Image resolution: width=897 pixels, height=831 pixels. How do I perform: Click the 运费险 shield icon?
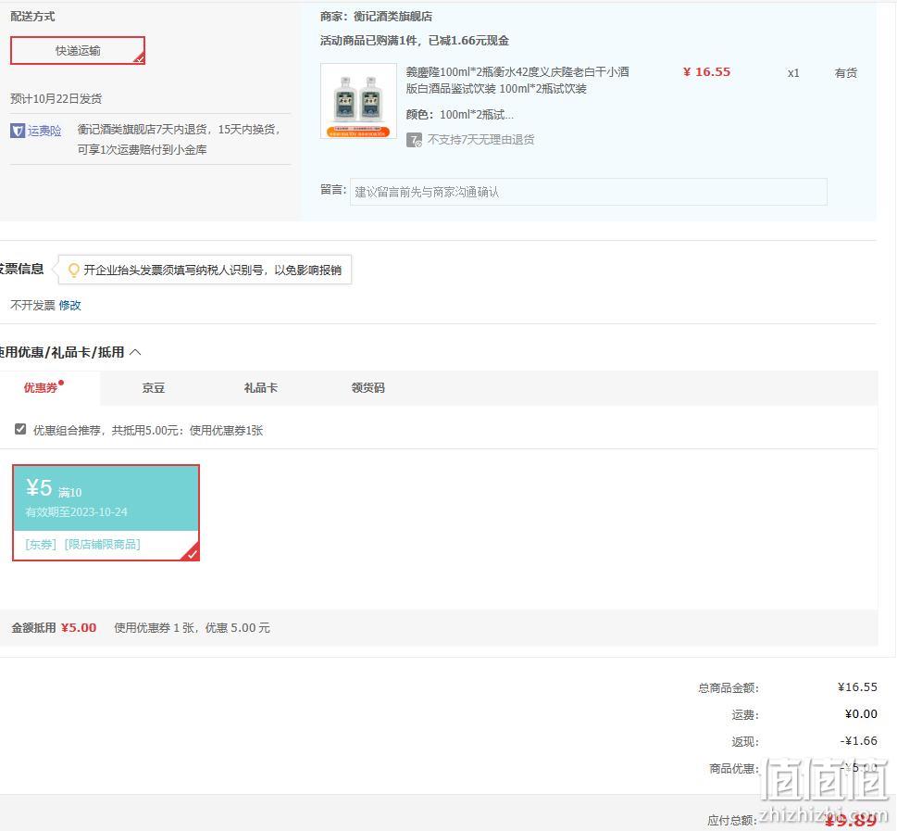click(18, 131)
